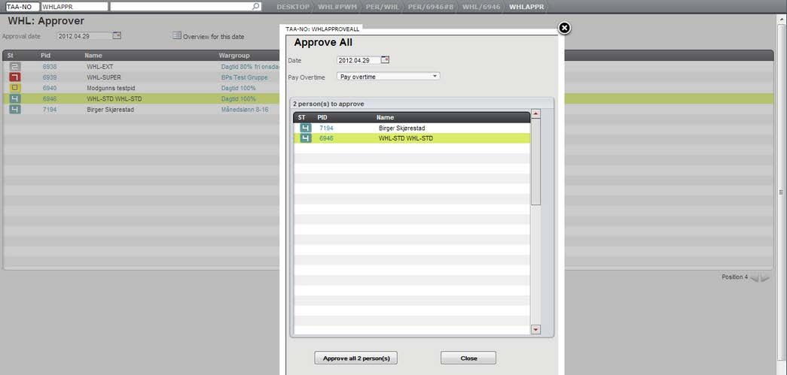Click yellow status icon for Modgunns testpid
The height and width of the screenshot is (375, 787).
point(14,88)
